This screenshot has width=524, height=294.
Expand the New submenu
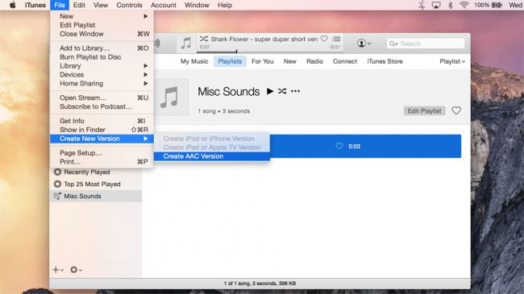coord(102,16)
